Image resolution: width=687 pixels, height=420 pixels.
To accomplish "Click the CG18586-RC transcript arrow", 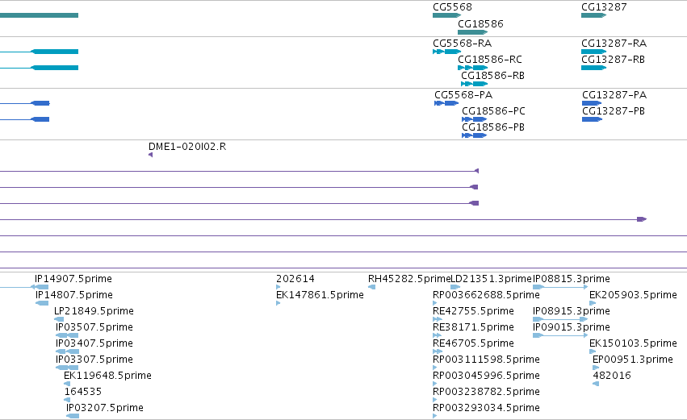I will [473, 68].
